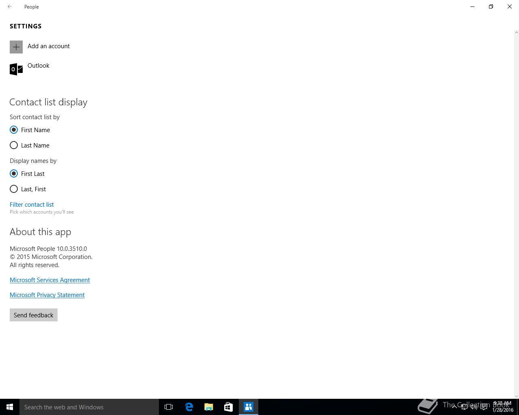Go back using the arrow icon
The width and height of the screenshot is (519, 415).
point(10,6)
